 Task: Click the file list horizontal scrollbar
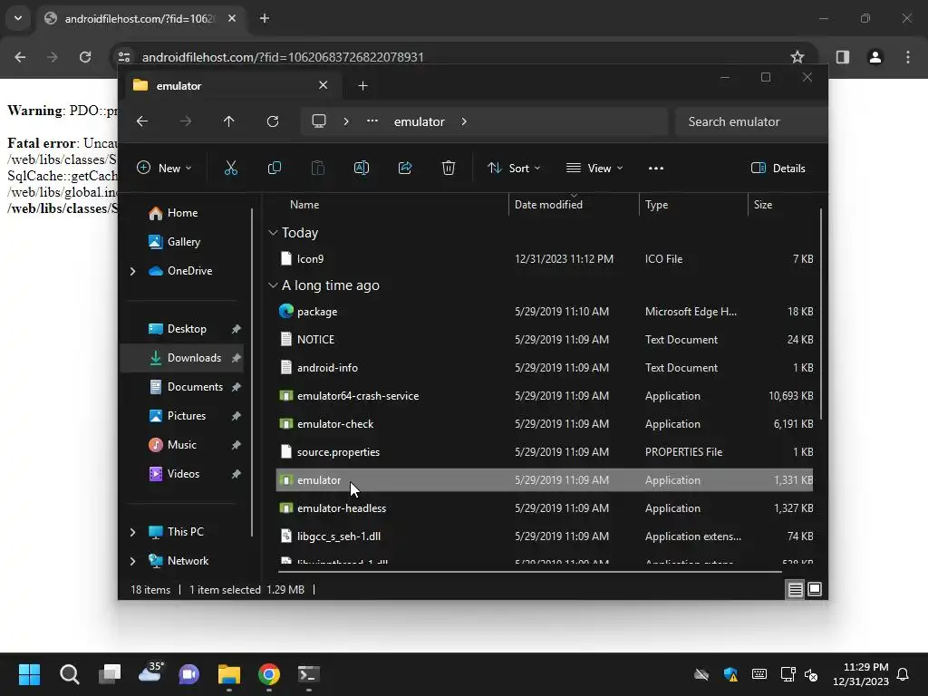point(529,572)
